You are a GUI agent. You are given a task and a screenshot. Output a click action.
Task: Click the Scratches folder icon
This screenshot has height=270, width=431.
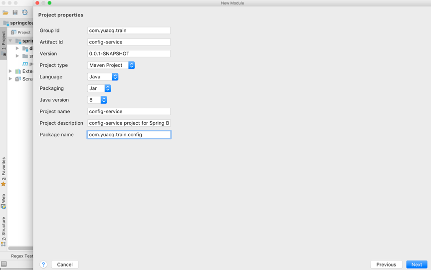[18, 79]
